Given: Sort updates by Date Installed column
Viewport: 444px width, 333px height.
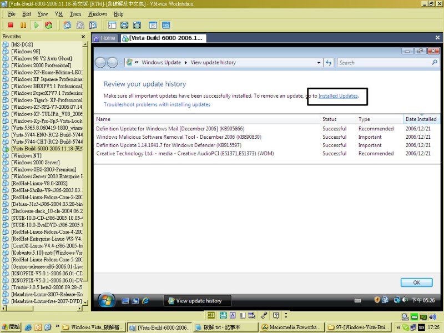Looking at the screenshot, I should tap(421, 119).
